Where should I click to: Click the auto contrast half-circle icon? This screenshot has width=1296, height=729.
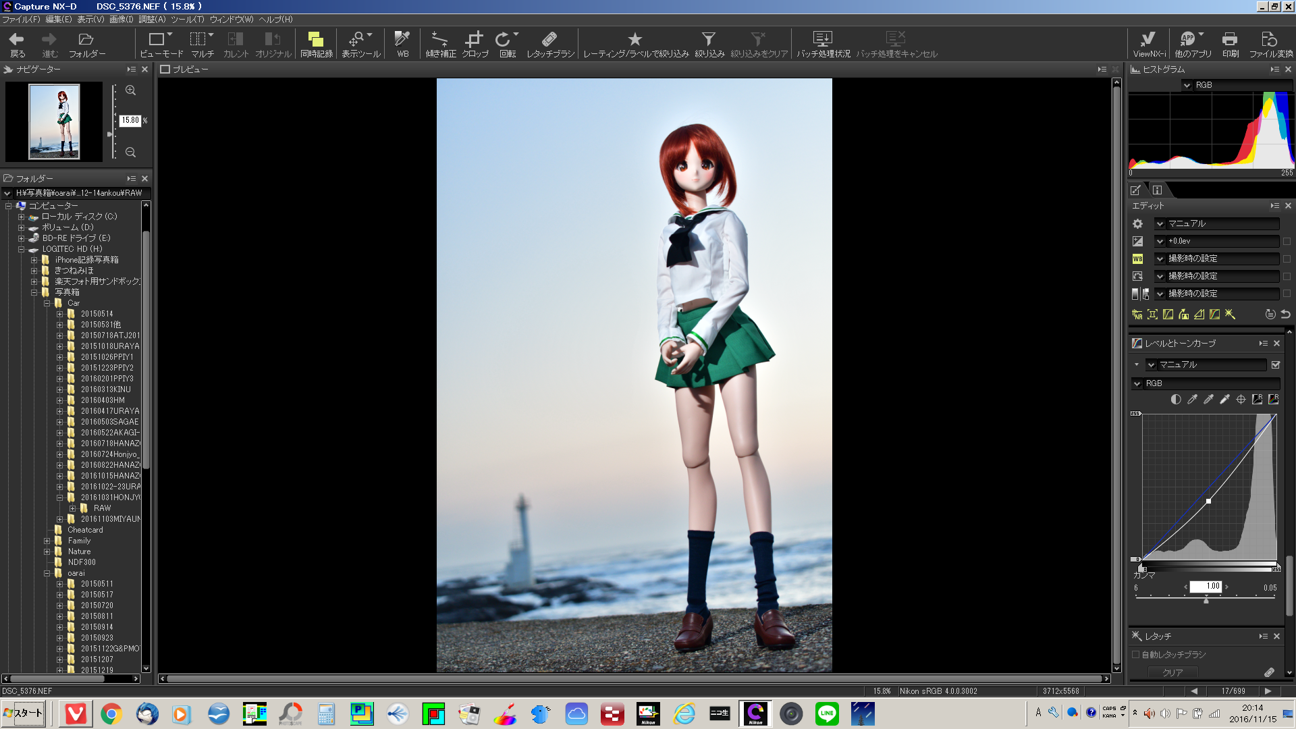[1176, 400]
